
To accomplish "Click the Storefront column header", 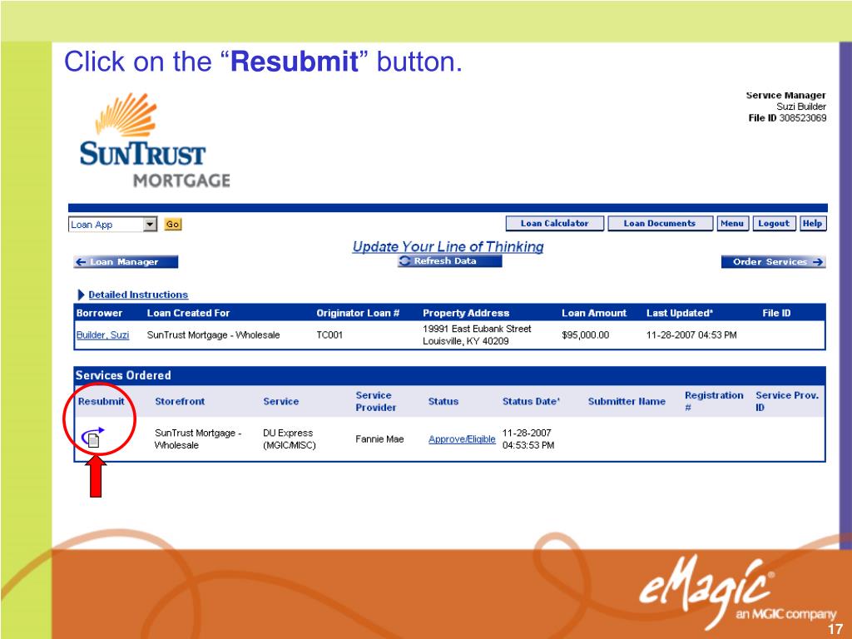I will click(x=180, y=402).
